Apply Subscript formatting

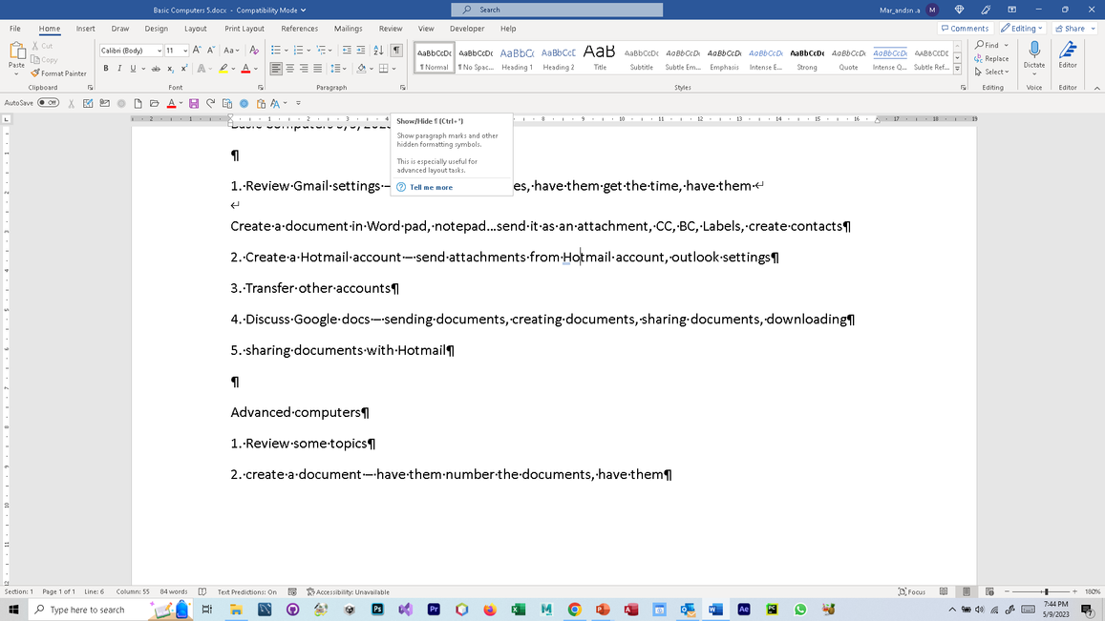tap(170, 69)
